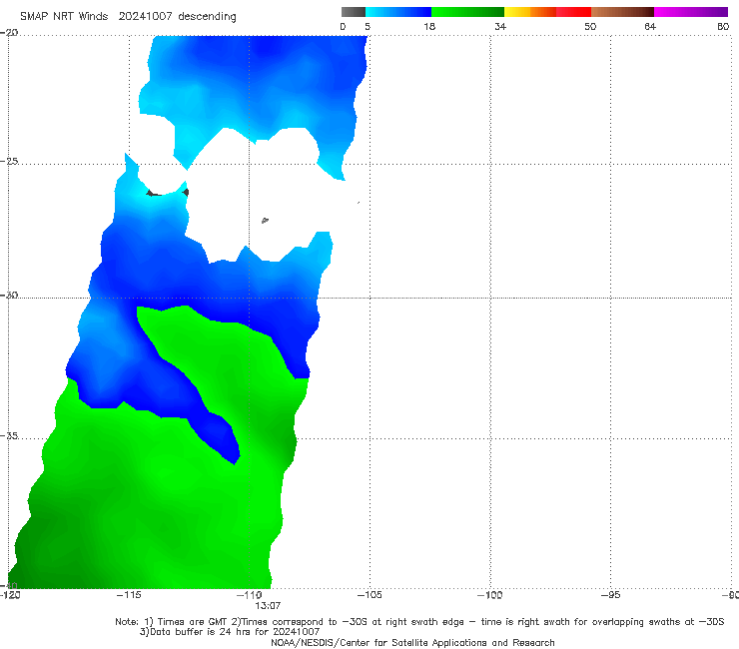Click the longitude label '-115'
This screenshot has width=739, height=649.
point(129,595)
